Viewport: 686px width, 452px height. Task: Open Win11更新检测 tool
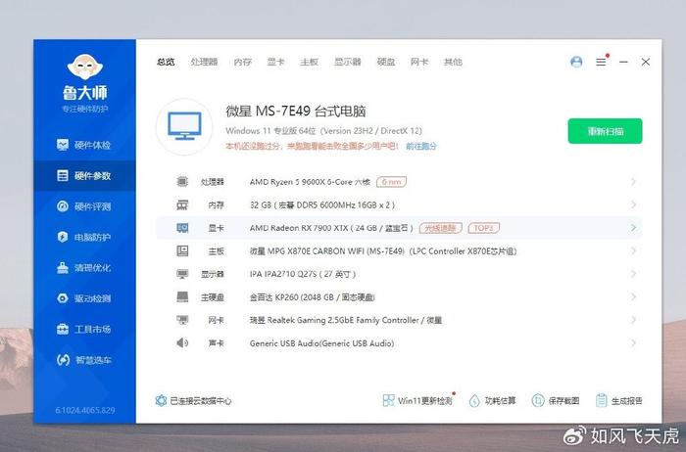[417, 400]
